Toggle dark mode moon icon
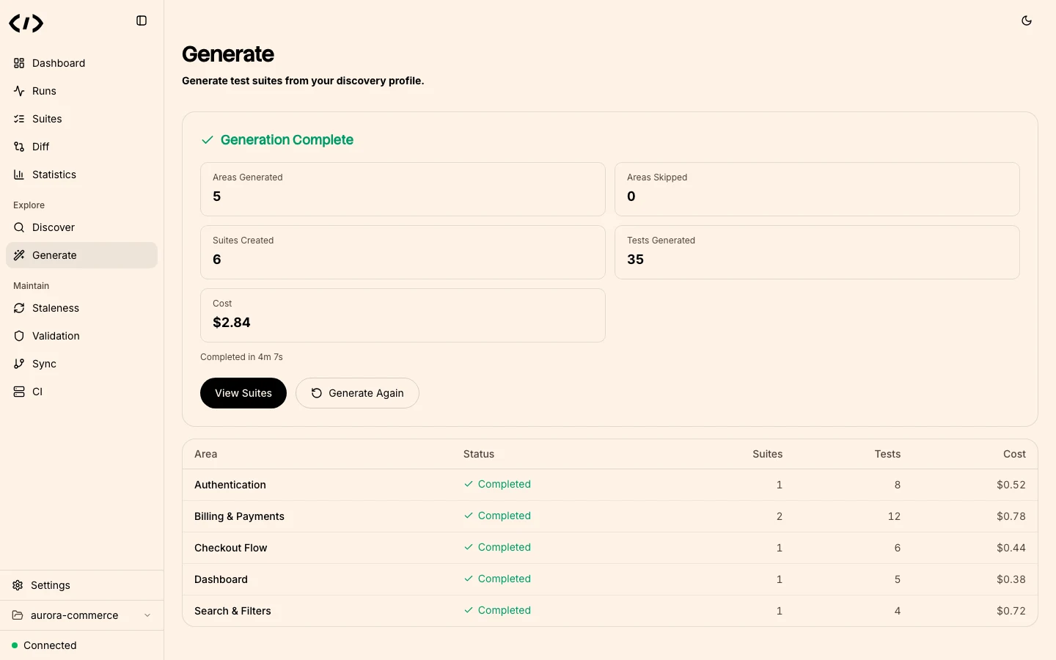The image size is (1056, 660). (1027, 21)
